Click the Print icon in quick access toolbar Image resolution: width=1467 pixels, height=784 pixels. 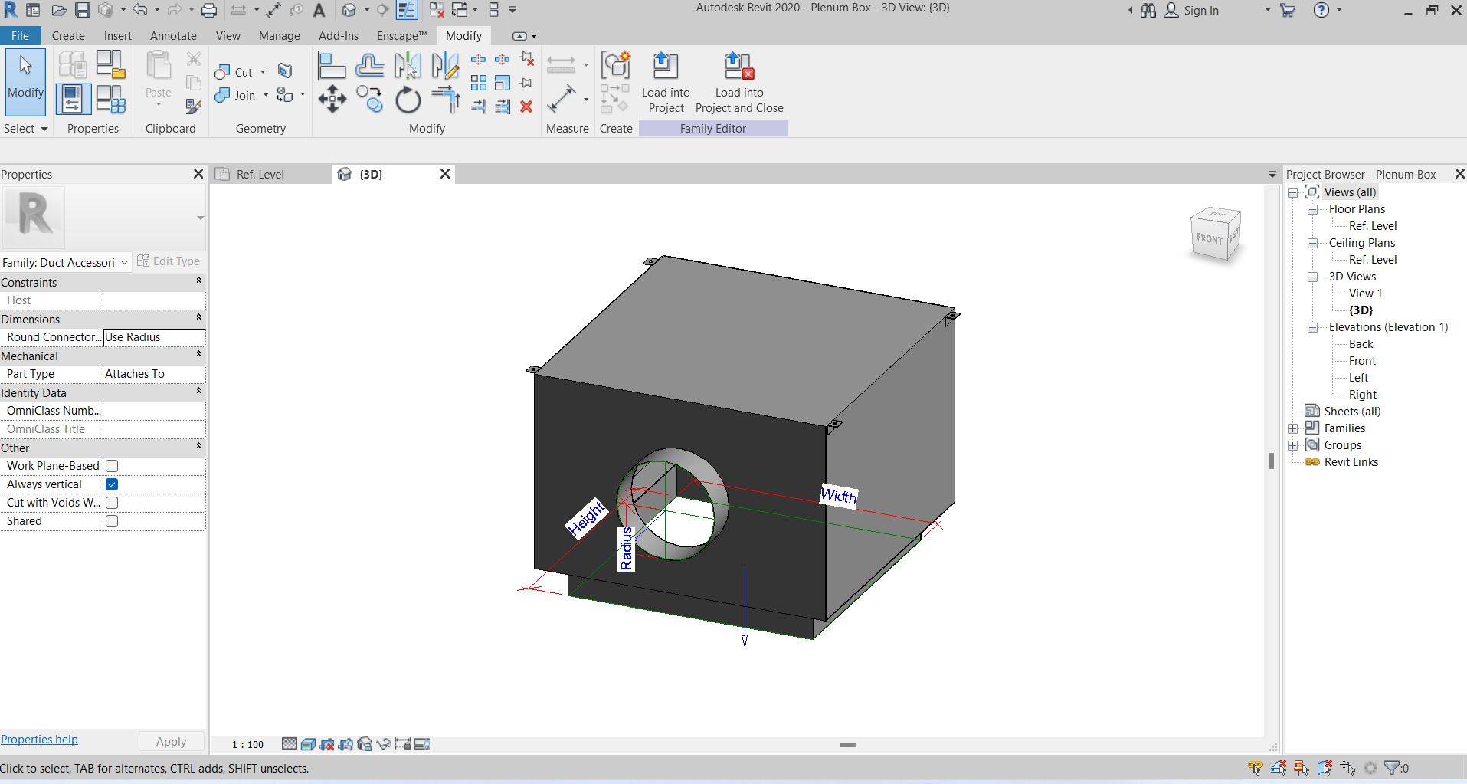209,10
